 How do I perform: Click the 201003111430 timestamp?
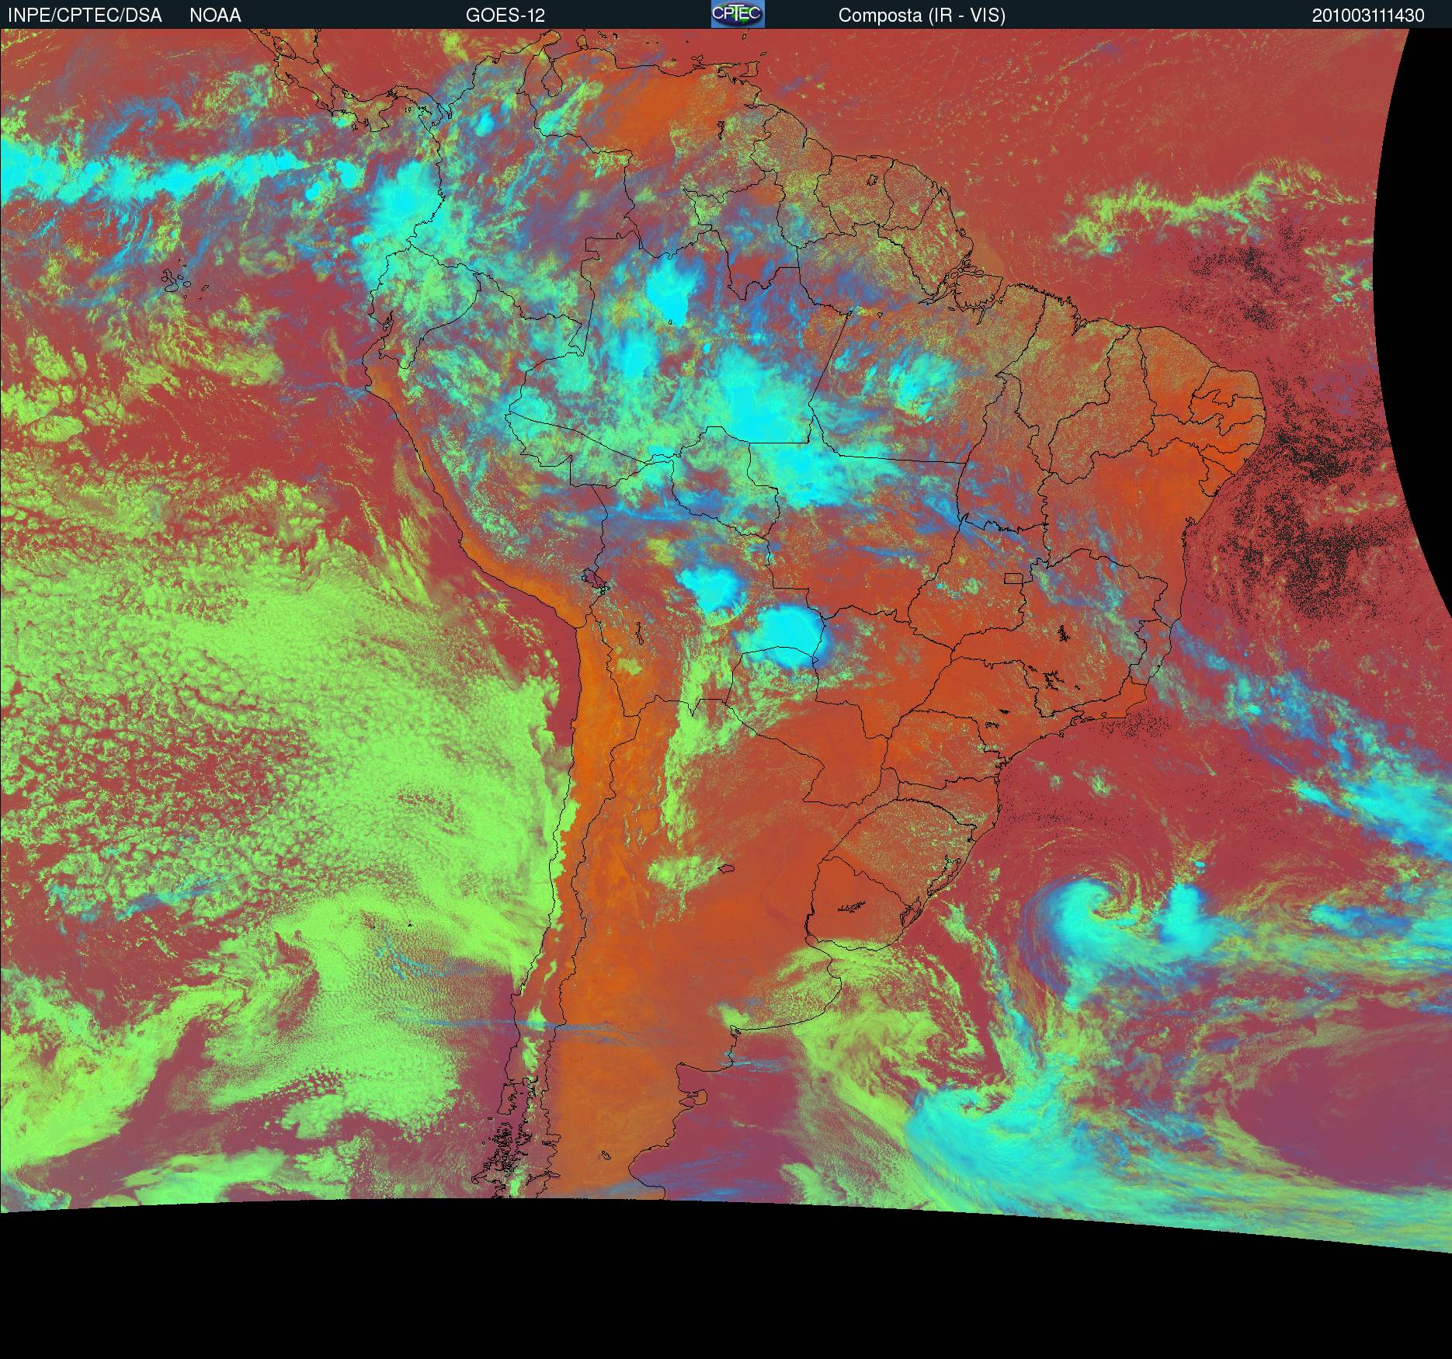1368,16
